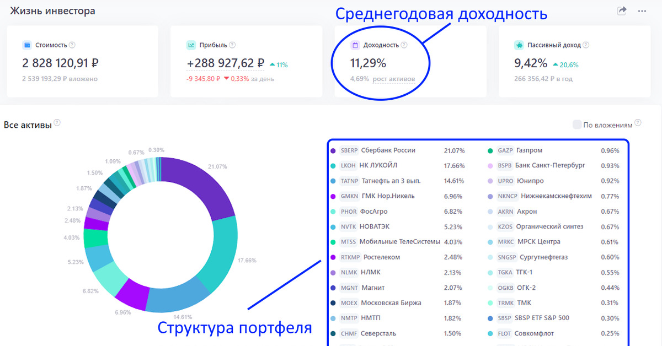Screen dimensions: 662x346
Task: Open the ТМК asset row
Action: [x=554, y=303]
